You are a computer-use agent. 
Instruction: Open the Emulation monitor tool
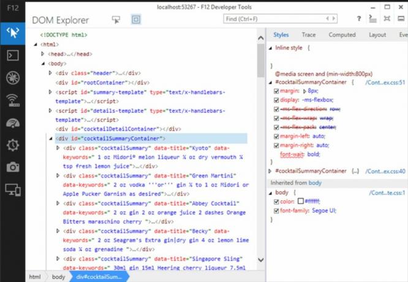12,189
